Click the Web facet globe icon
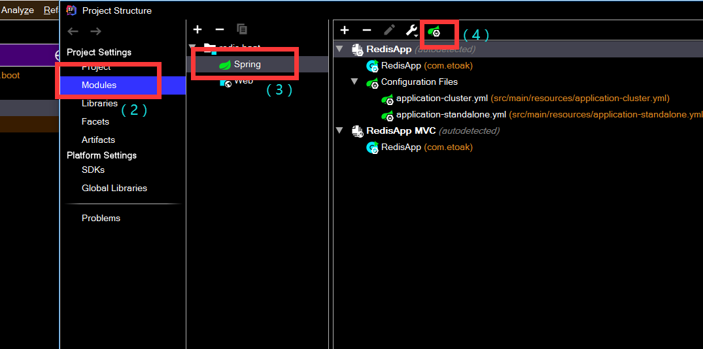 pyautogui.click(x=226, y=82)
